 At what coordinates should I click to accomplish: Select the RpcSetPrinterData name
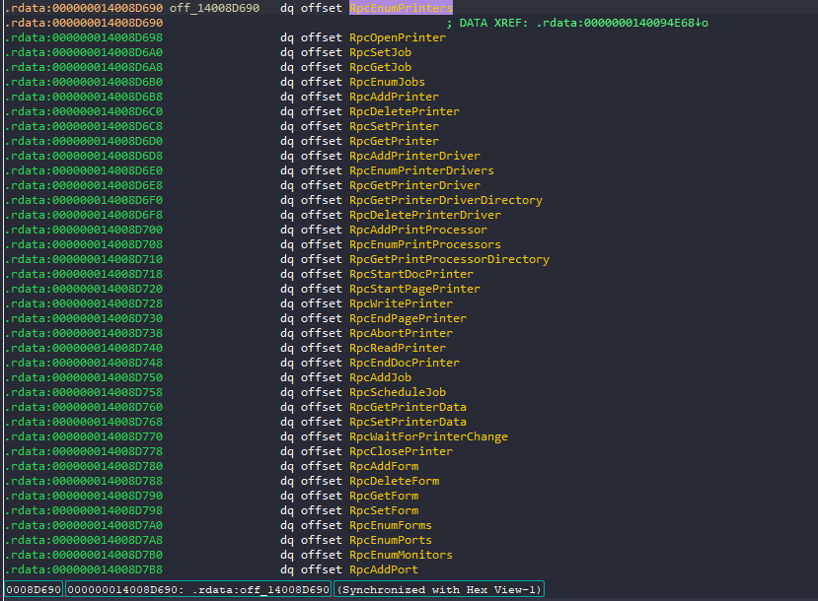(x=408, y=422)
